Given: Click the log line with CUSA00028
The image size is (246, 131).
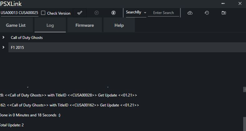Looking at the screenshot, I should [x=68, y=95].
